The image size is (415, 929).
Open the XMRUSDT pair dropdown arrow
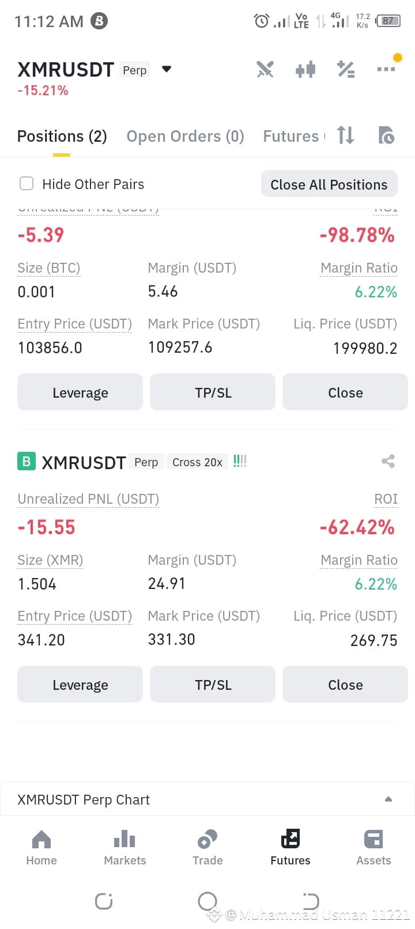click(x=167, y=69)
